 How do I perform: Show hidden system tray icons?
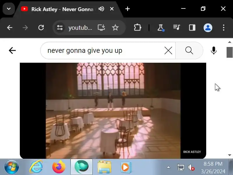(168, 167)
